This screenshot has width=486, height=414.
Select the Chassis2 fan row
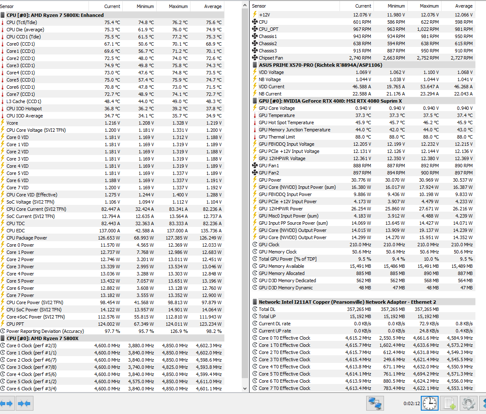pos(363,44)
